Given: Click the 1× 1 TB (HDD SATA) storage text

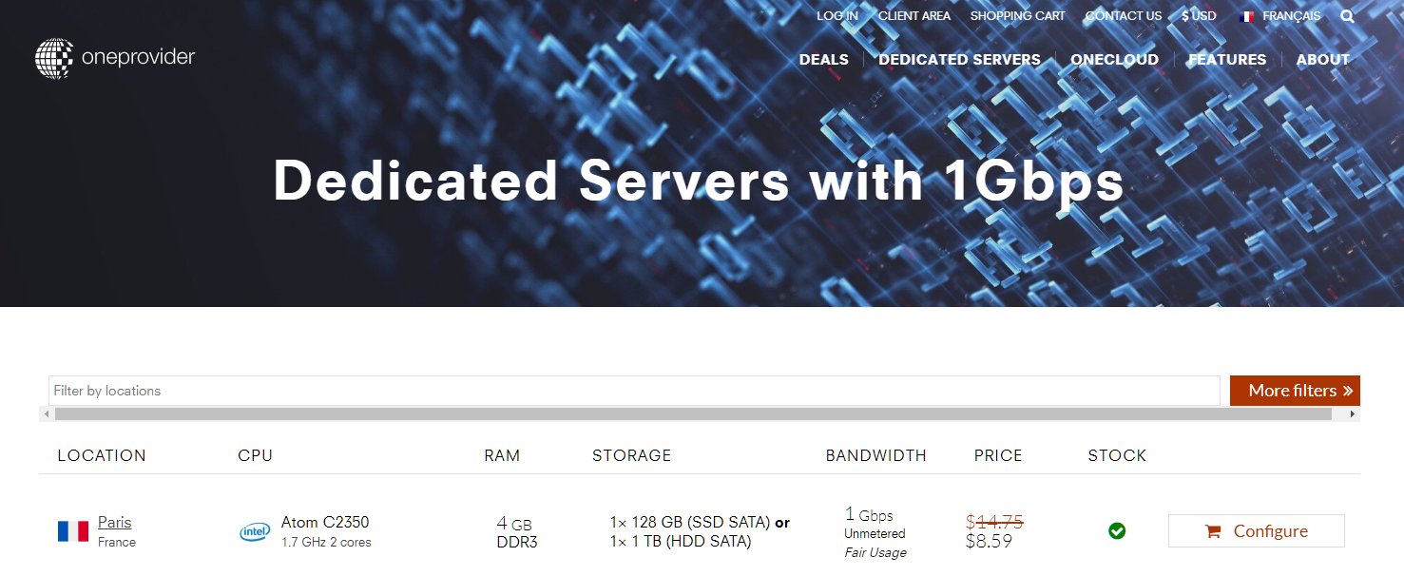Looking at the screenshot, I should click(681, 542).
